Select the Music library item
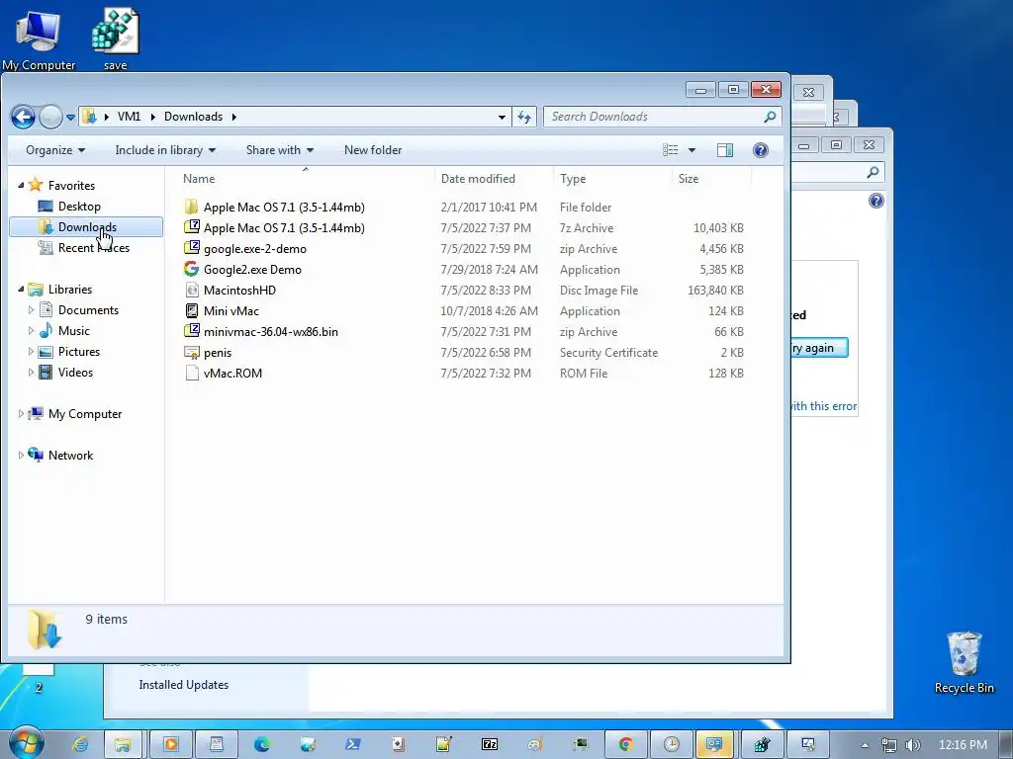Viewport: 1013px width, 759px height. [x=73, y=331]
